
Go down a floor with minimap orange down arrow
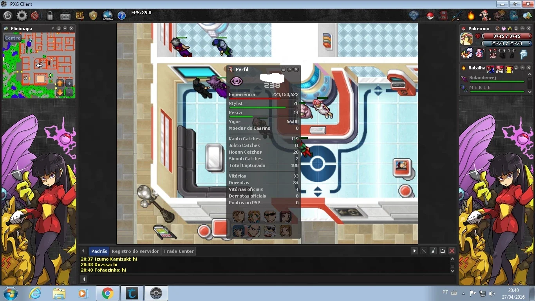60,92
